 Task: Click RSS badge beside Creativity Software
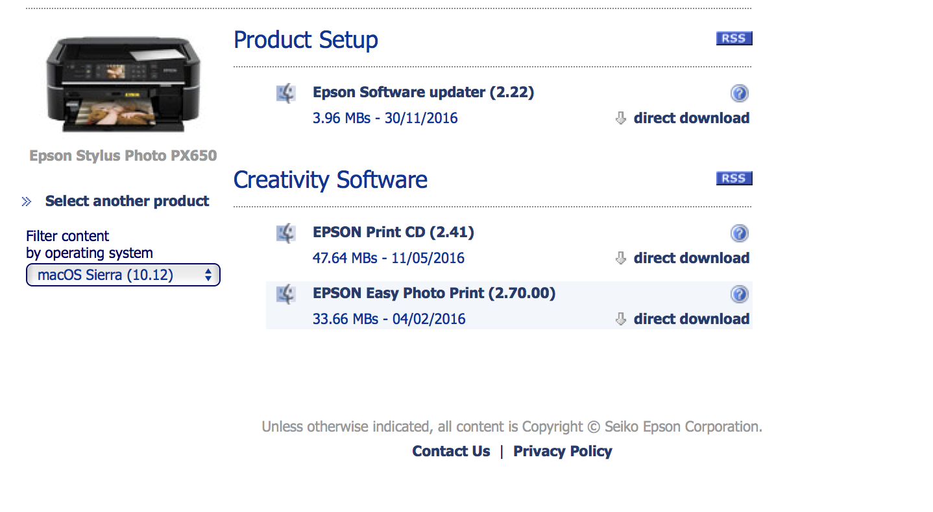(734, 178)
